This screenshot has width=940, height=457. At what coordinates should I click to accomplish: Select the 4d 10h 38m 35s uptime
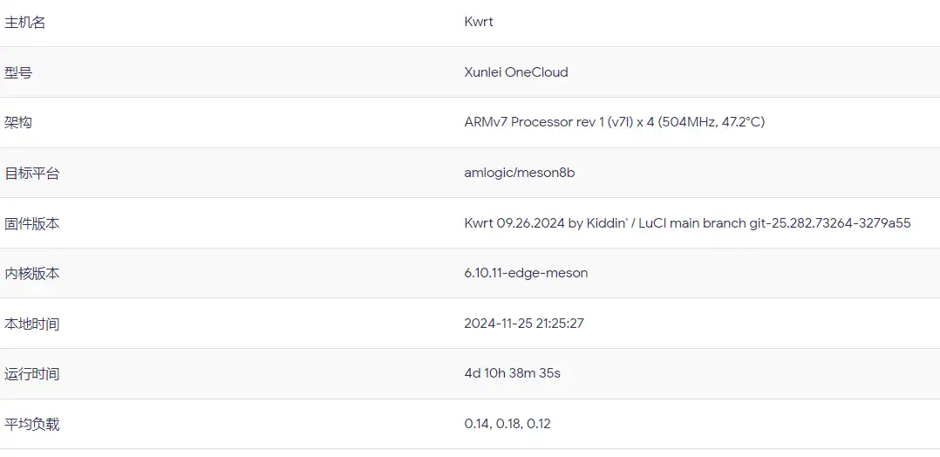512,373
